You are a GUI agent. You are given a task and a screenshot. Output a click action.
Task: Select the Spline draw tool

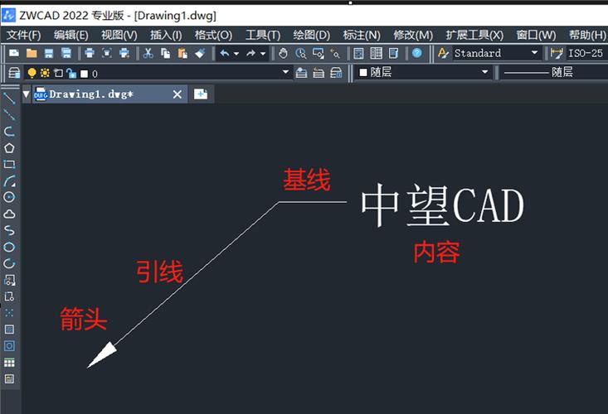(x=9, y=231)
